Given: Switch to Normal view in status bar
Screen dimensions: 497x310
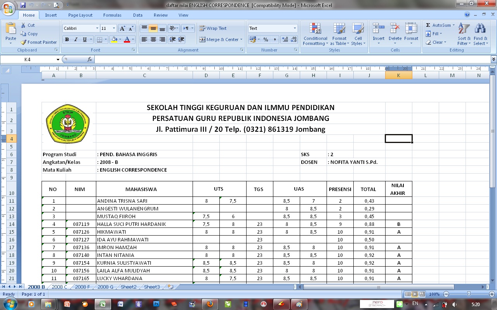Looking at the screenshot, I should pyautogui.click(x=408, y=294).
